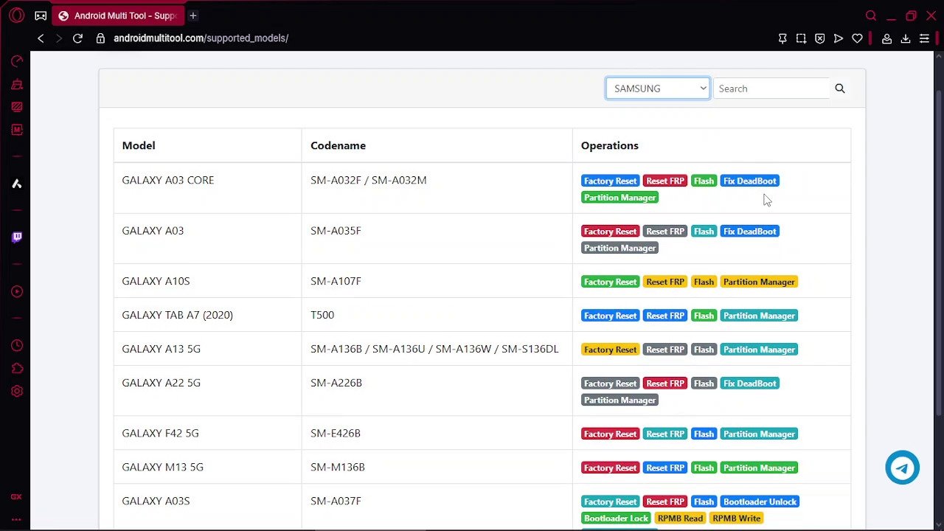Select codename SM-A107F
This screenshot has width=944, height=531.
tap(336, 281)
